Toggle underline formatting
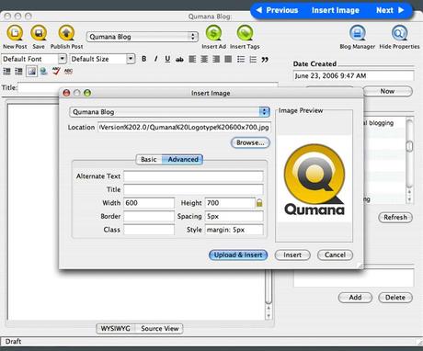The width and height of the screenshot is (423, 351). pos(167,59)
